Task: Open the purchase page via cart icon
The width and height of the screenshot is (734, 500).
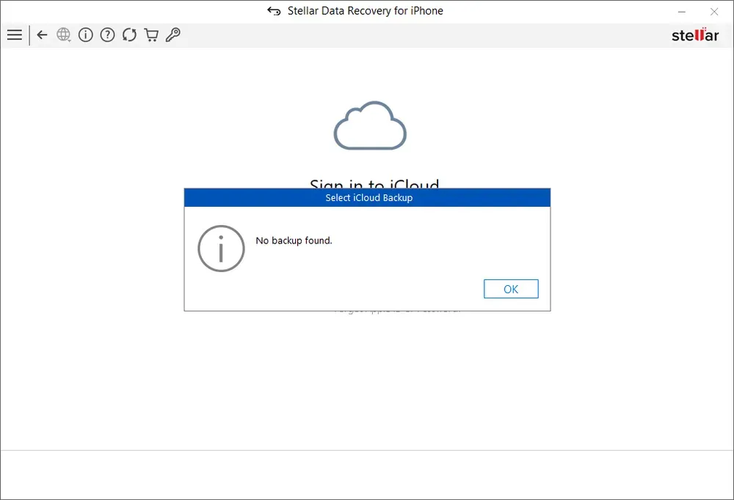Action: click(151, 34)
